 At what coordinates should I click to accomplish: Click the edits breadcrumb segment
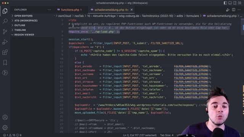[180, 16]
